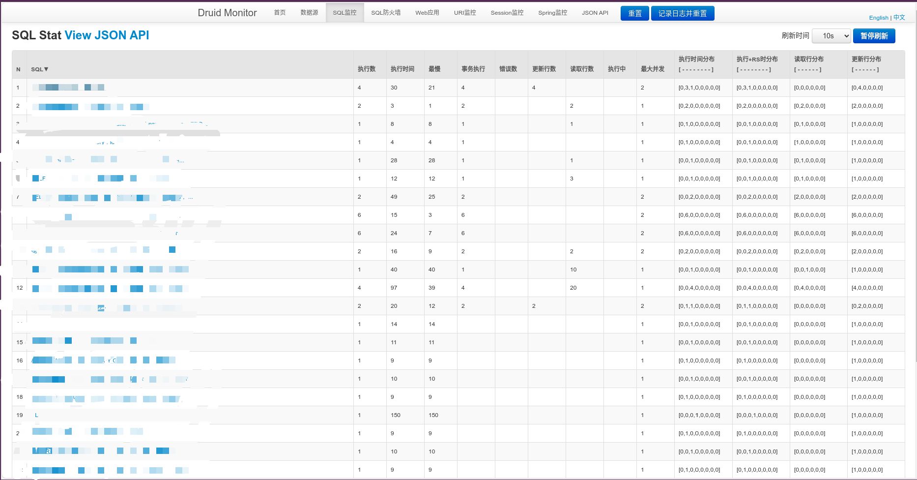This screenshot has height=480, width=917.
Task: Sort by 执行数 column header
Action: (367, 69)
